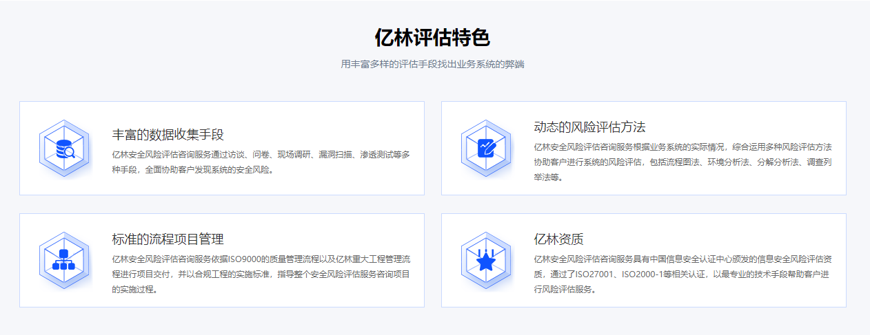Click the description under 丰富的数据收集手段

point(261,162)
